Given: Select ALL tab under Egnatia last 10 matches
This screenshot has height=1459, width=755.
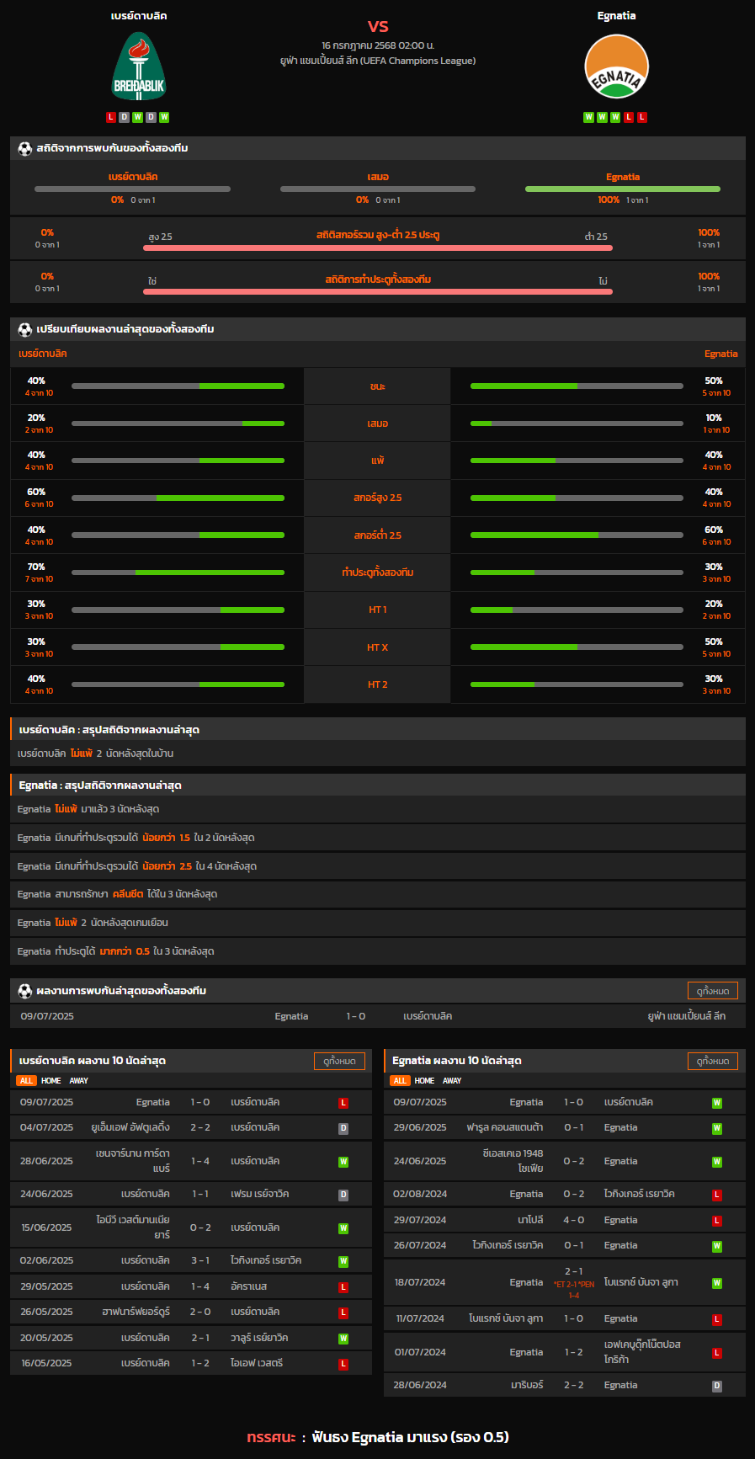Looking at the screenshot, I should point(400,1081).
